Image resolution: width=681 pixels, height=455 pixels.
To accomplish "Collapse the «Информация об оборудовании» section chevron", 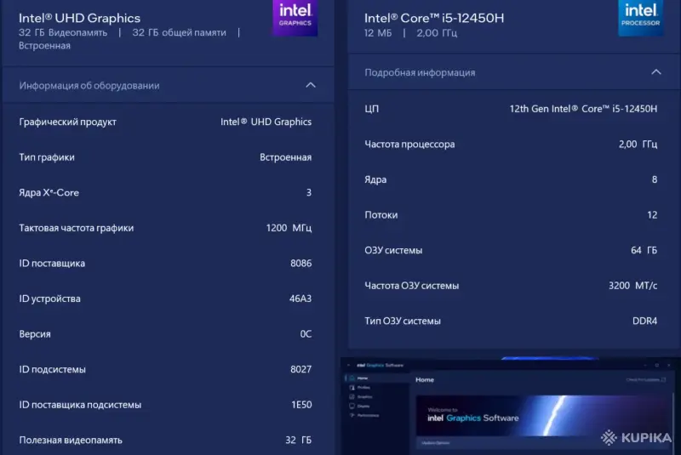I will [x=311, y=85].
